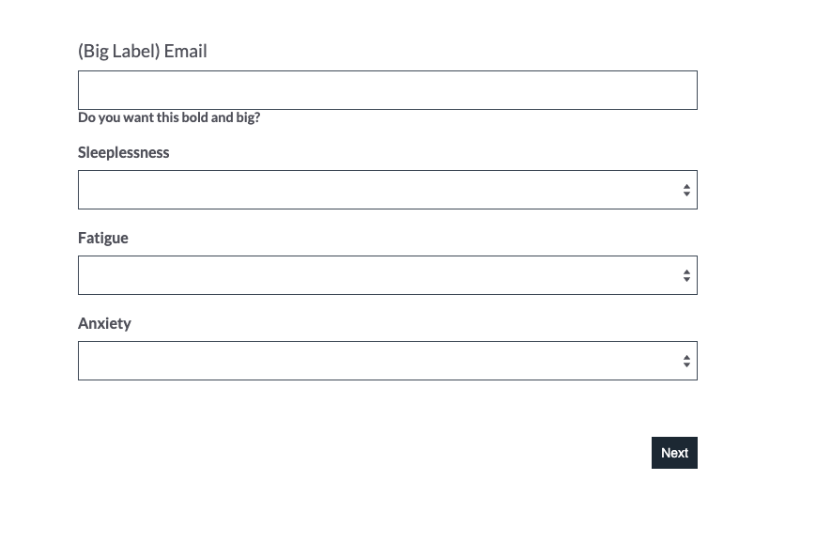The width and height of the screenshot is (831, 558).
Task: Open the Anxiety select box
Action: [x=387, y=361]
